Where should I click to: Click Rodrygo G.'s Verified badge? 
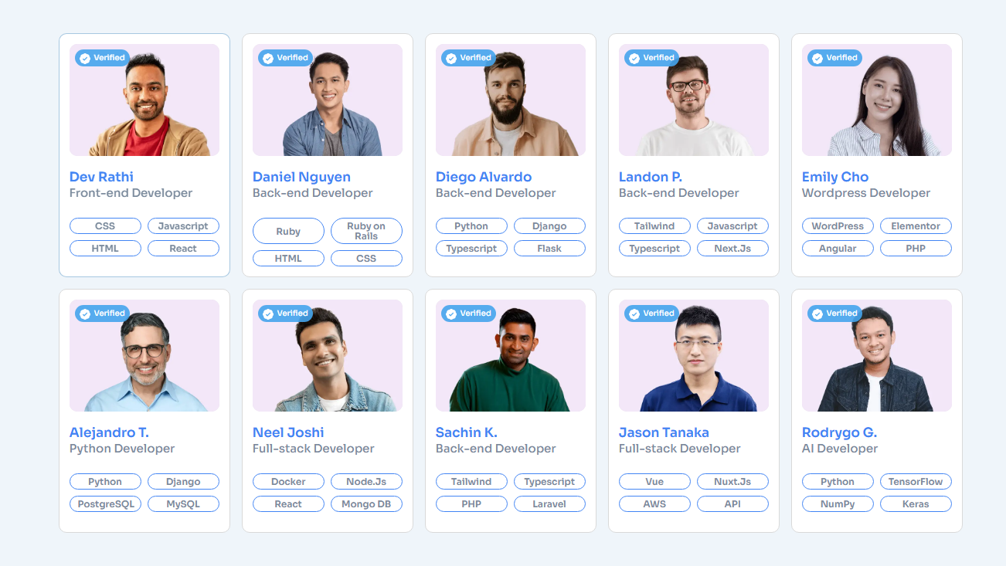[834, 314]
